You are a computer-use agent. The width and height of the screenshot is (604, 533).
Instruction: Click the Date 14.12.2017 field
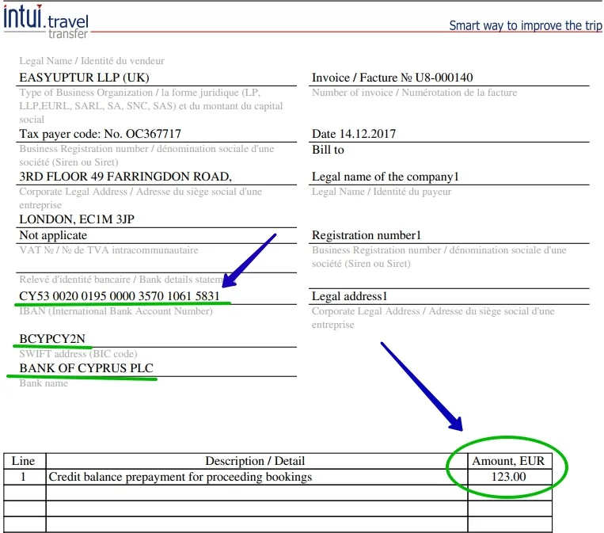click(x=354, y=134)
